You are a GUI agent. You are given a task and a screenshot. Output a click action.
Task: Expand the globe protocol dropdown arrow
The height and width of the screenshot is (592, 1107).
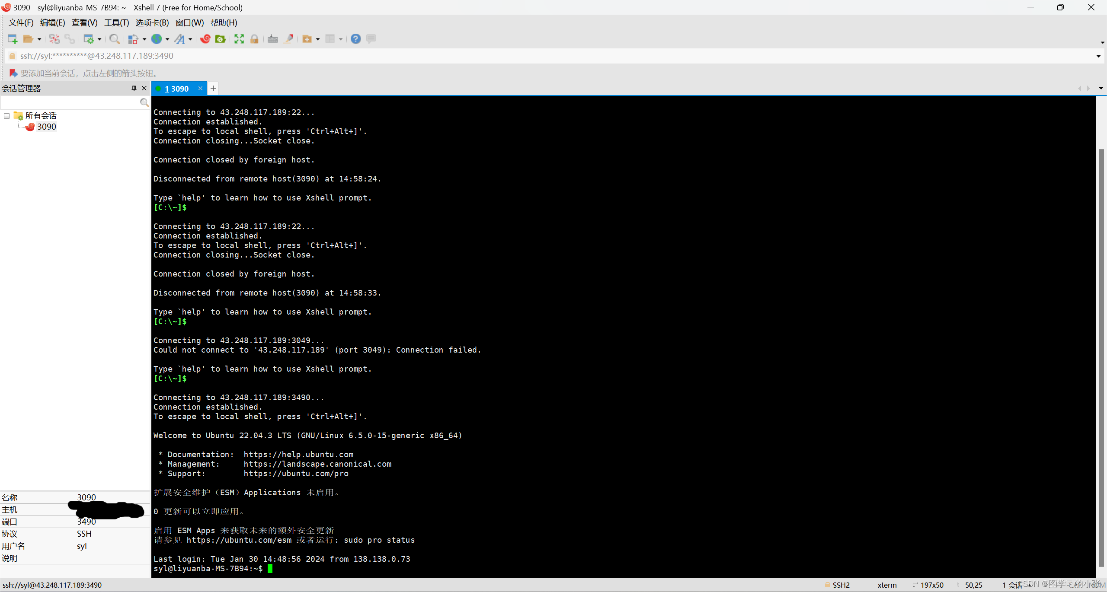167,39
